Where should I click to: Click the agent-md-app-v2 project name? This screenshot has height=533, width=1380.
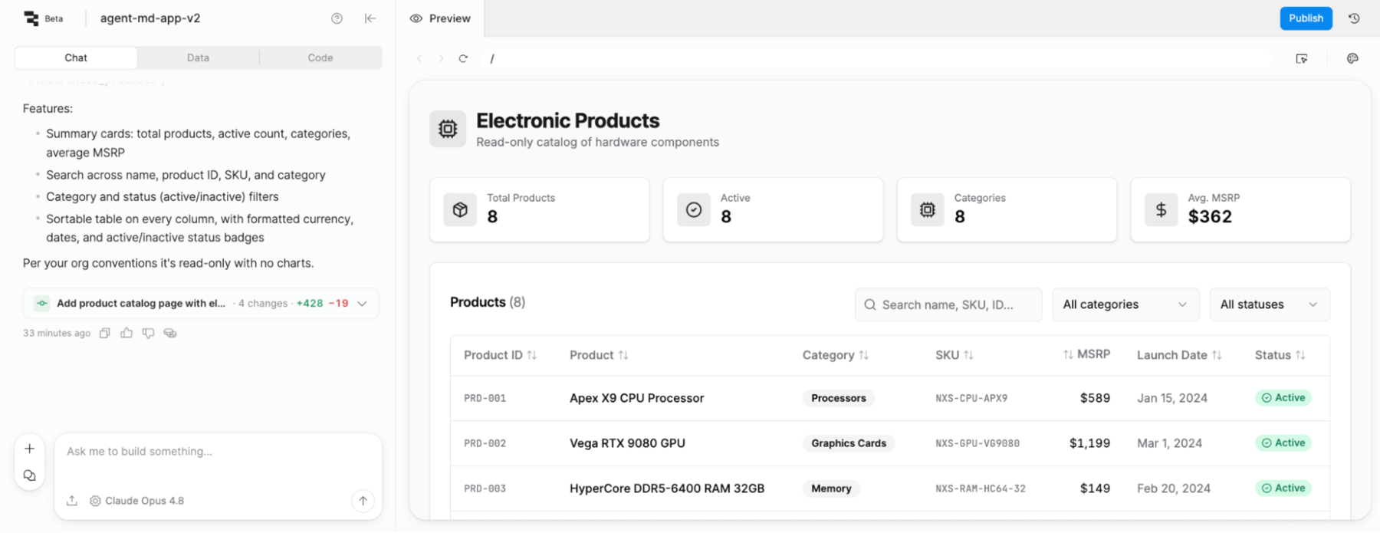pyautogui.click(x=150, y=18)
